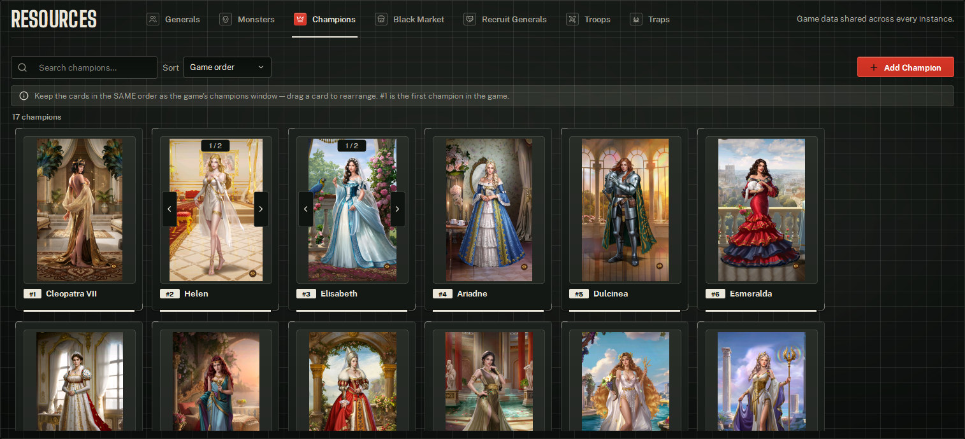Select second-row champion in olive dress by pool
965x439 pixels.
coord(489,382)
